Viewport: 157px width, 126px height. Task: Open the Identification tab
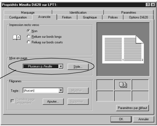click(78, 12)
